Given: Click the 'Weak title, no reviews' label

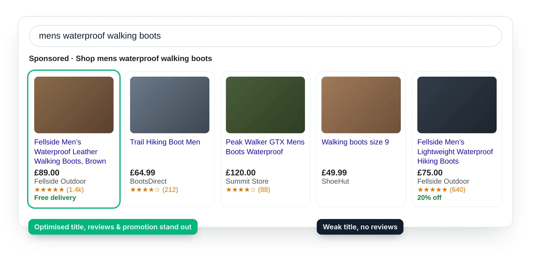Looking at the screenshot, I should click(x=360, y=227).
